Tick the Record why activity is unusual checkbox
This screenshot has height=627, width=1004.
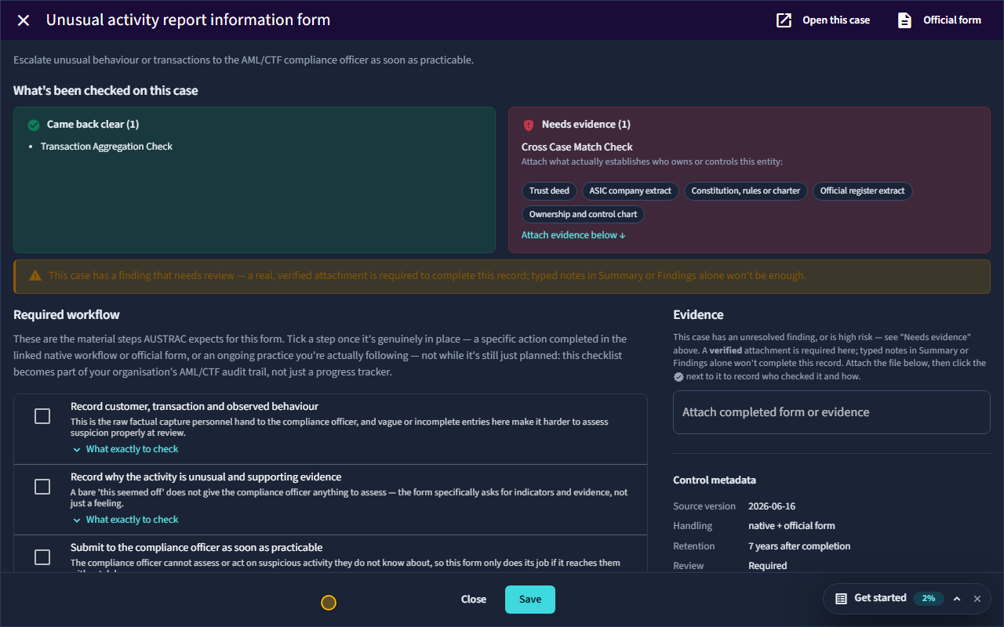tap(42, 487)
